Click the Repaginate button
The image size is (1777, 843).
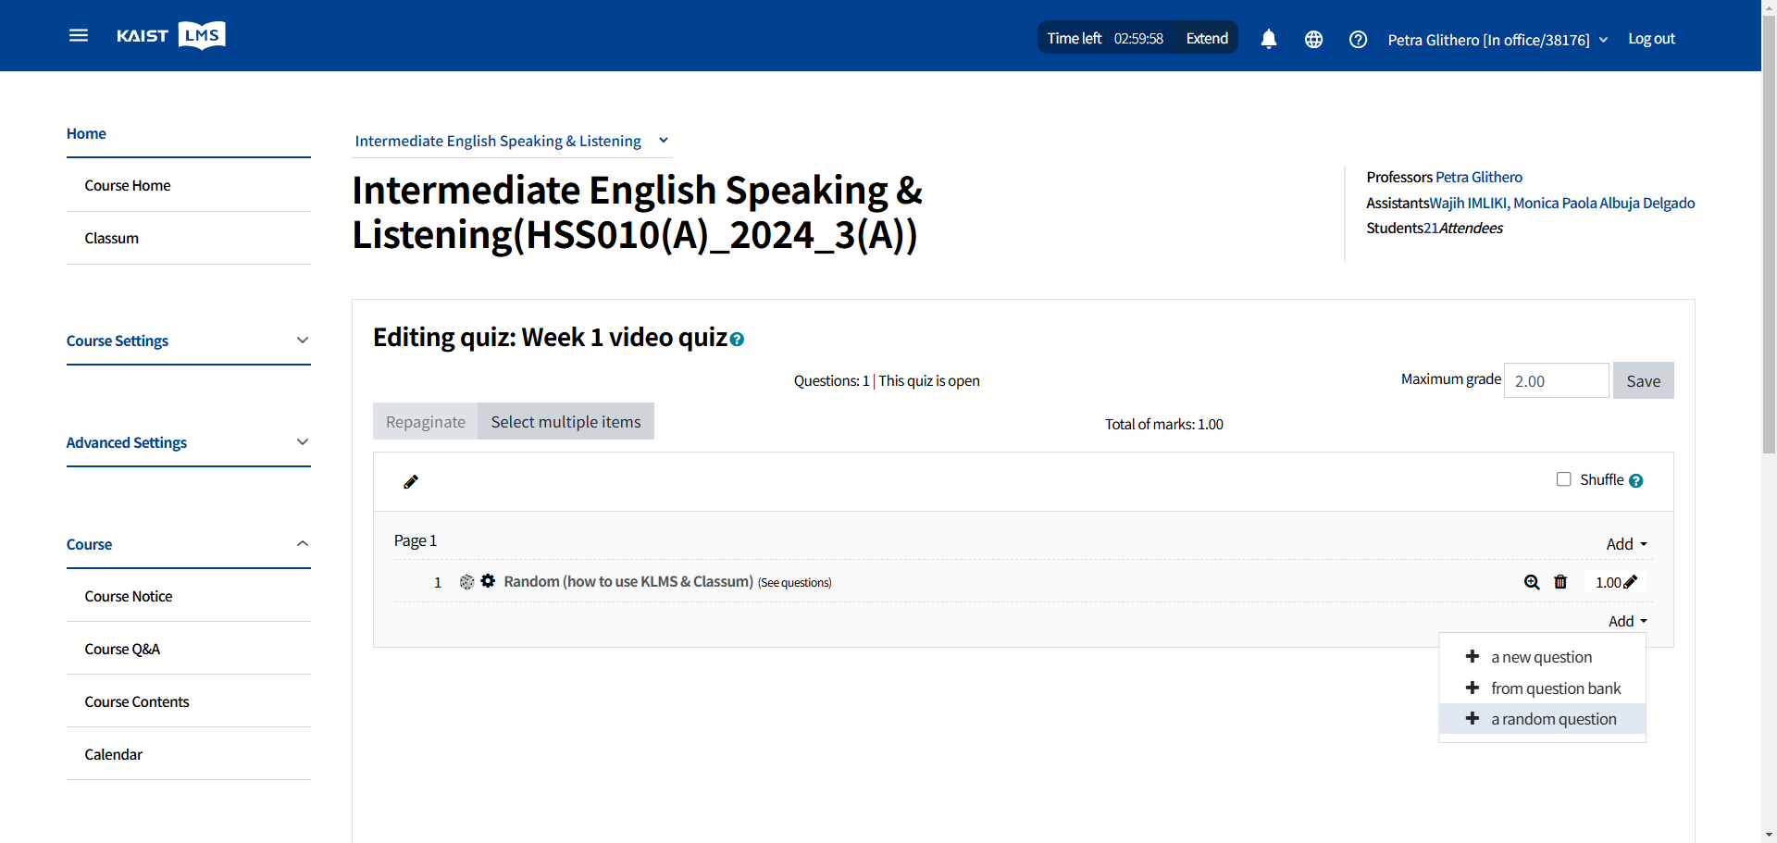[x=426, y=421]
